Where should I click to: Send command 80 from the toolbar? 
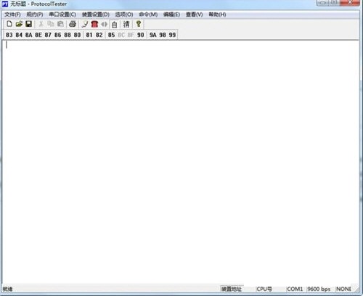click(x=77, y=35)
